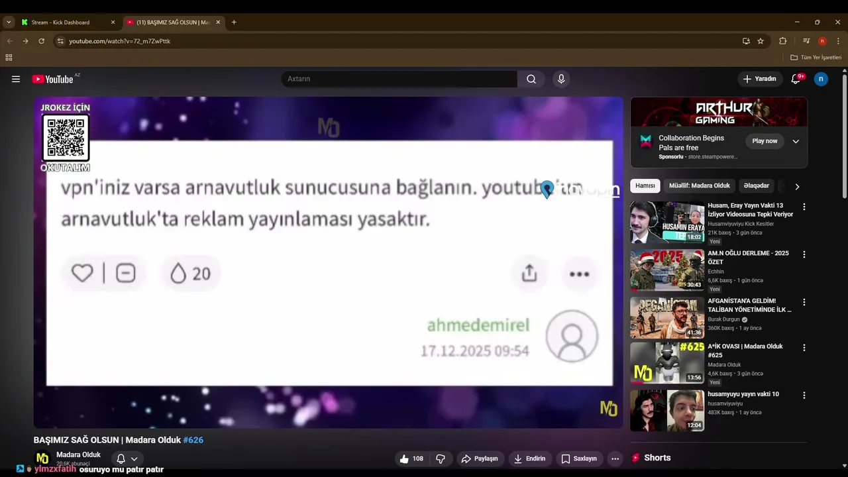848x477 pixels.
Task: Open husamyuyu yayın vakti 10 thumbnail
Action: (667, 410)
